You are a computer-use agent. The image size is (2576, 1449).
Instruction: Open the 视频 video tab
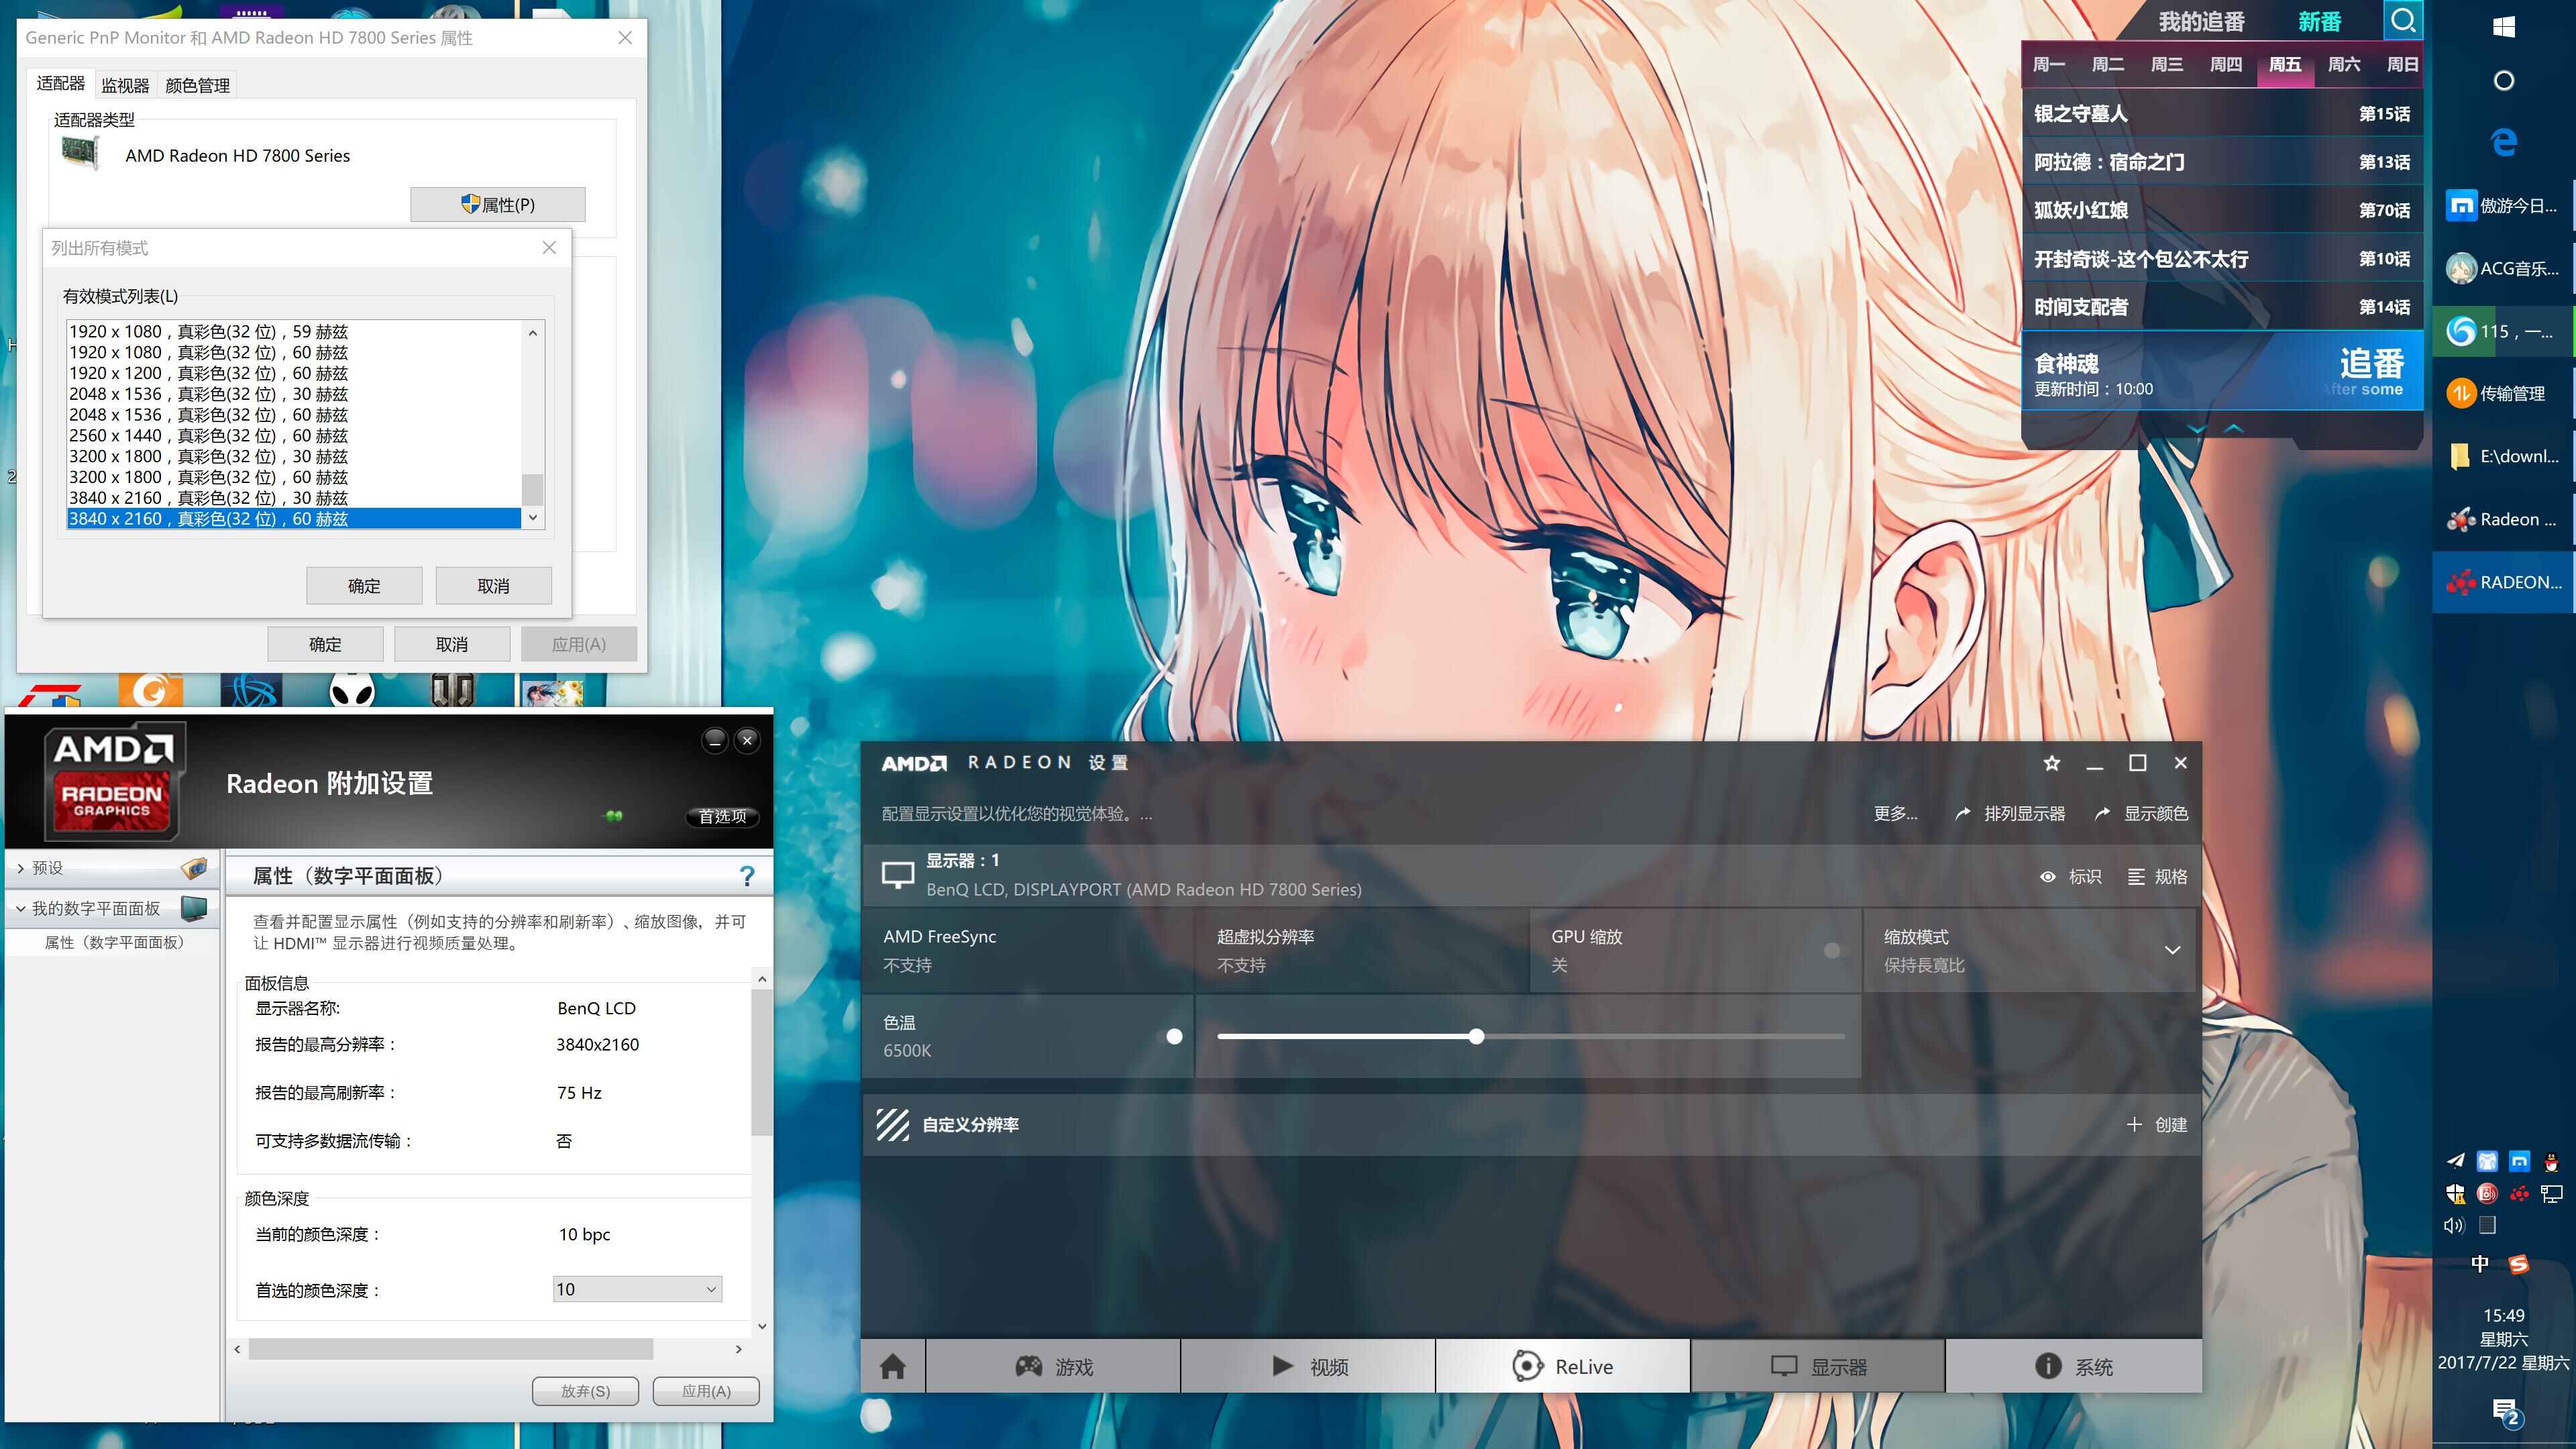pos(1309,1366)
